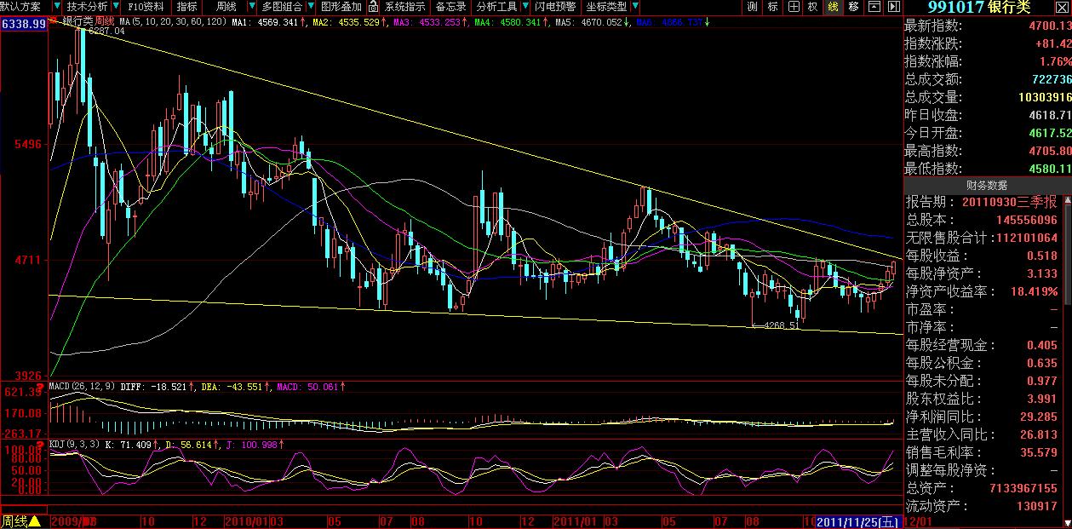Click the 2010/01 label on the time axis

coord(247,521)
